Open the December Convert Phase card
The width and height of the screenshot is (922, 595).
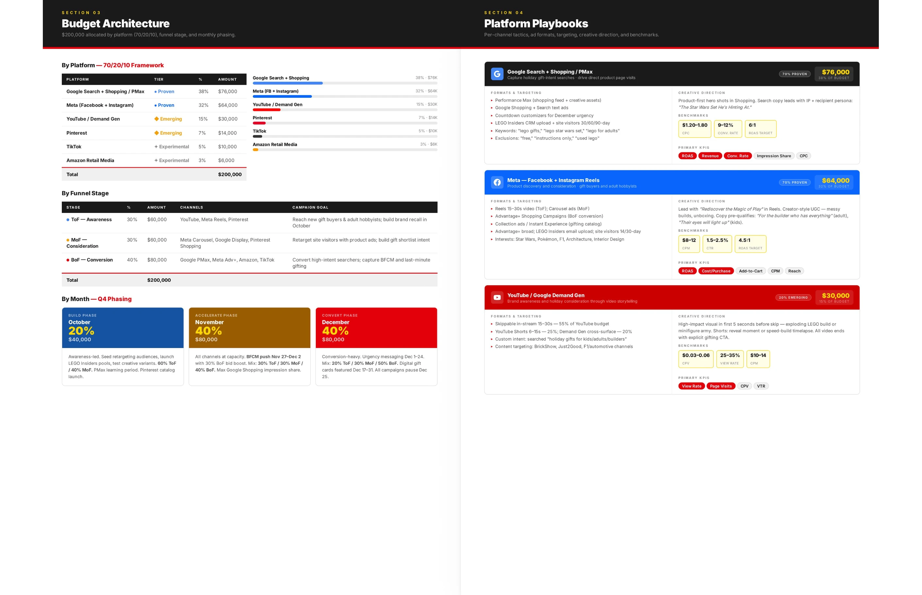tap(376, 328)
